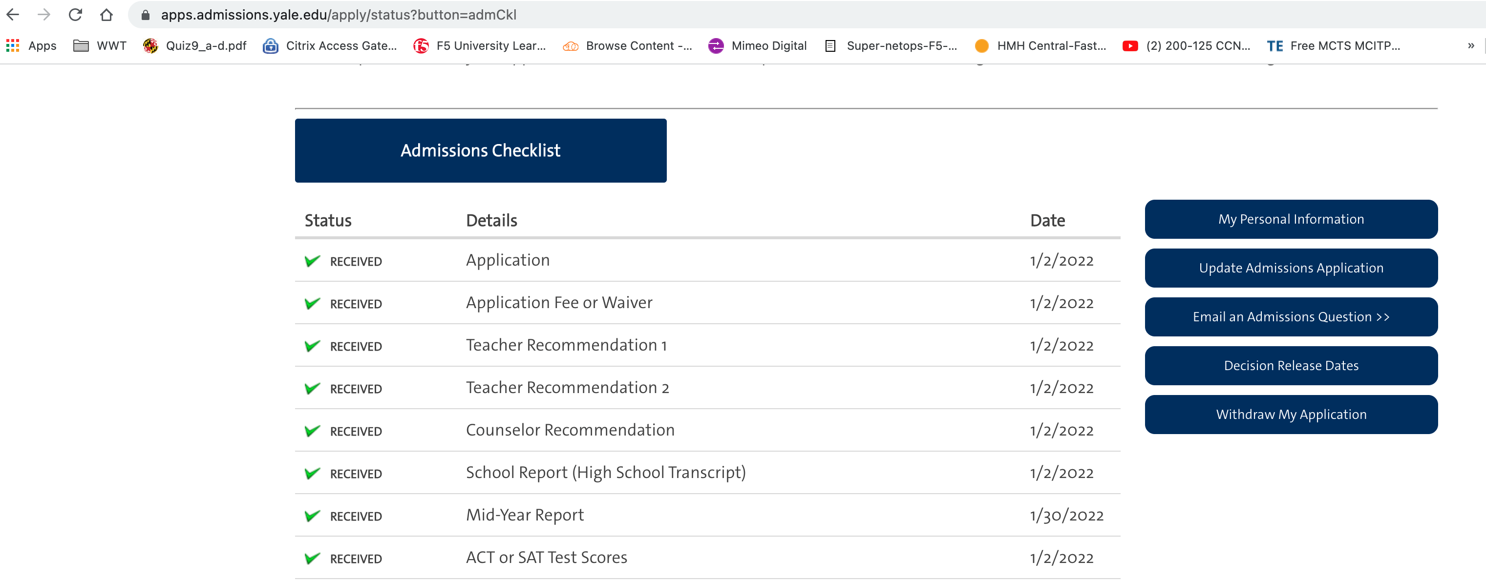The width and height of the screenshot is (1486, 583).
Task: Select Counselor Recommendation text
Action: coord(570,430)
